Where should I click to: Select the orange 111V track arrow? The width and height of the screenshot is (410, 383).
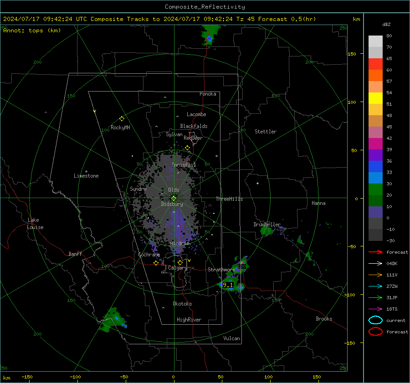(375, 275)
